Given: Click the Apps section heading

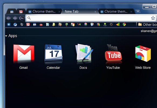Looking at the screenshot, I should (x=13, y=36).
